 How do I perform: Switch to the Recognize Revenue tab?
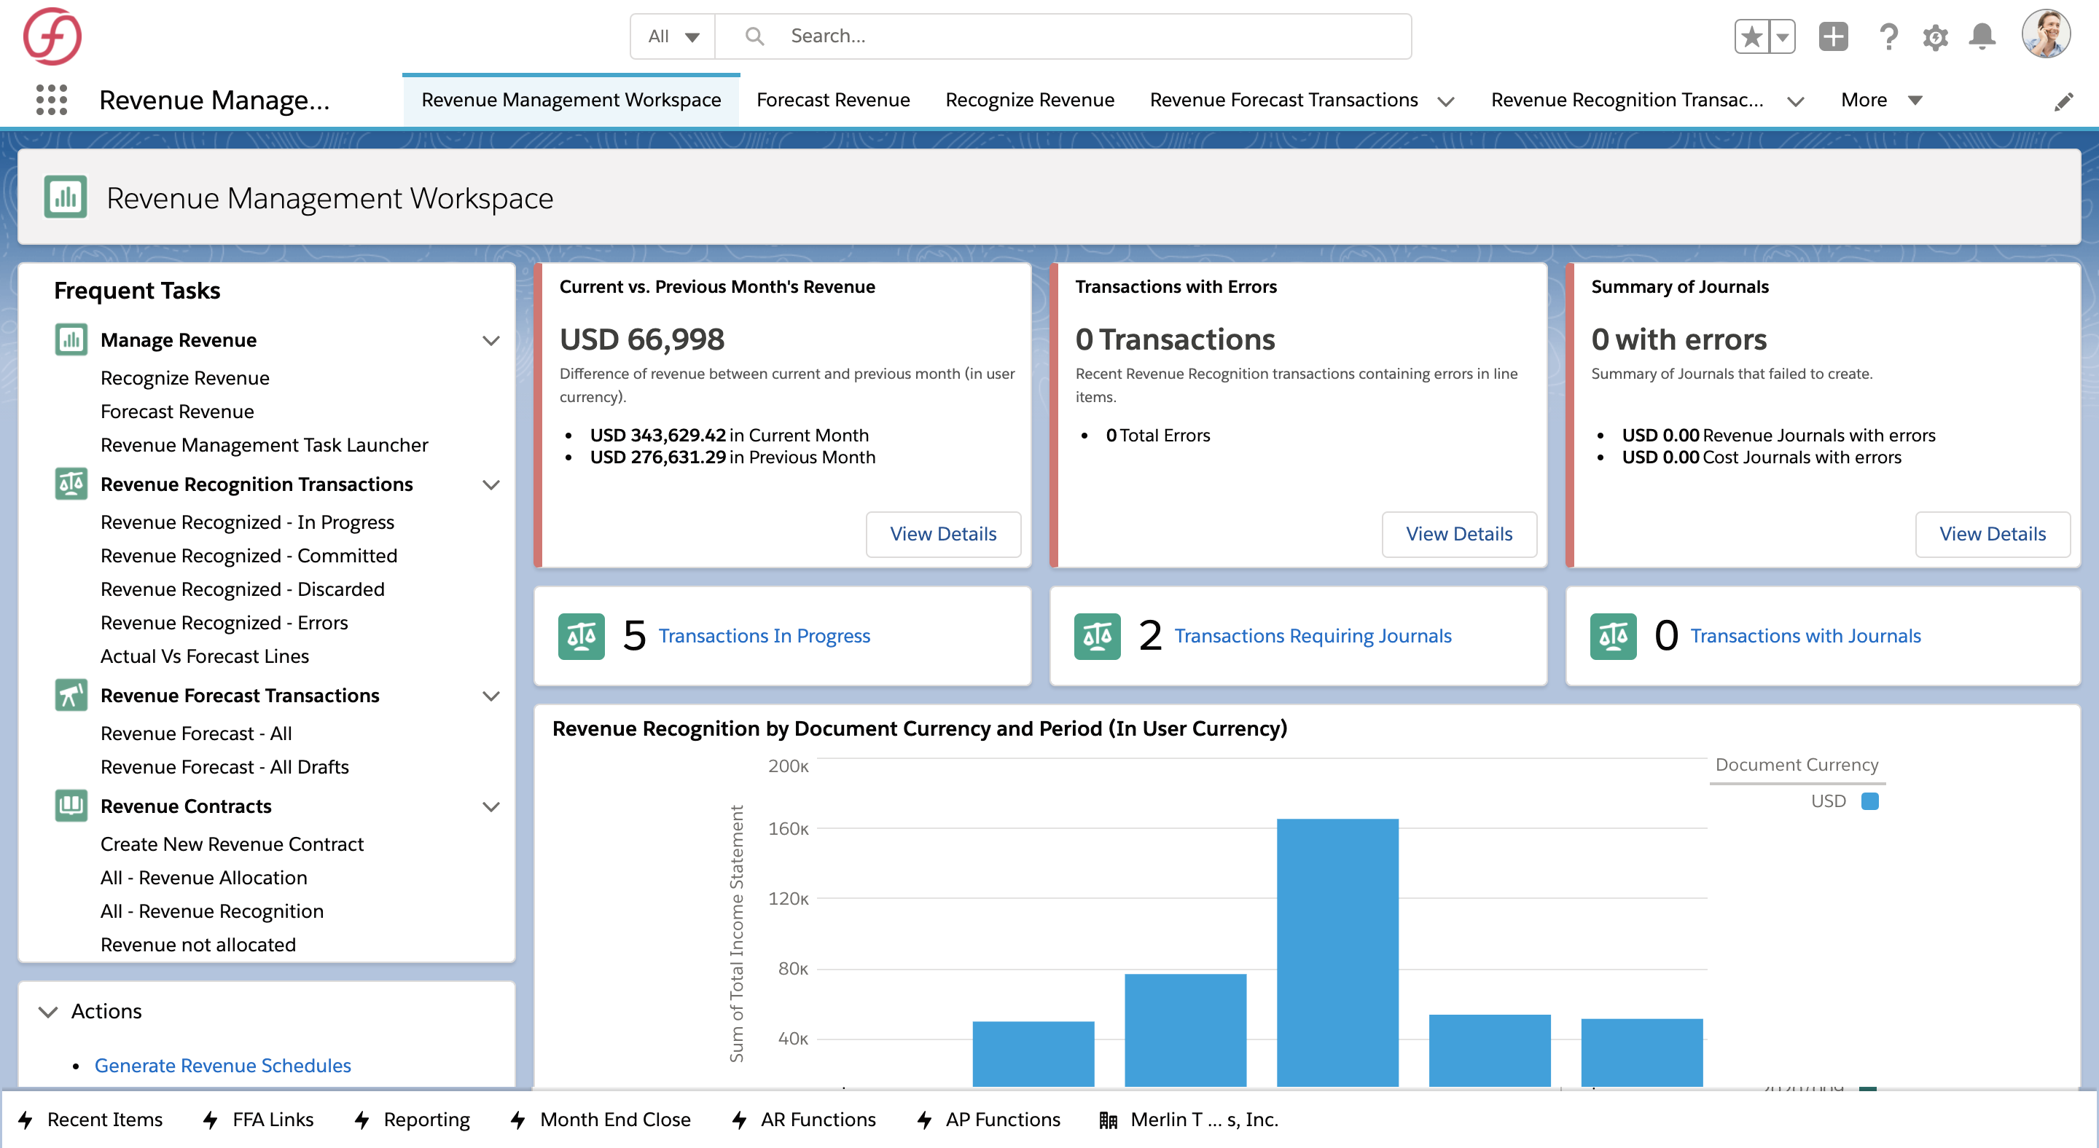[1029, 100]
